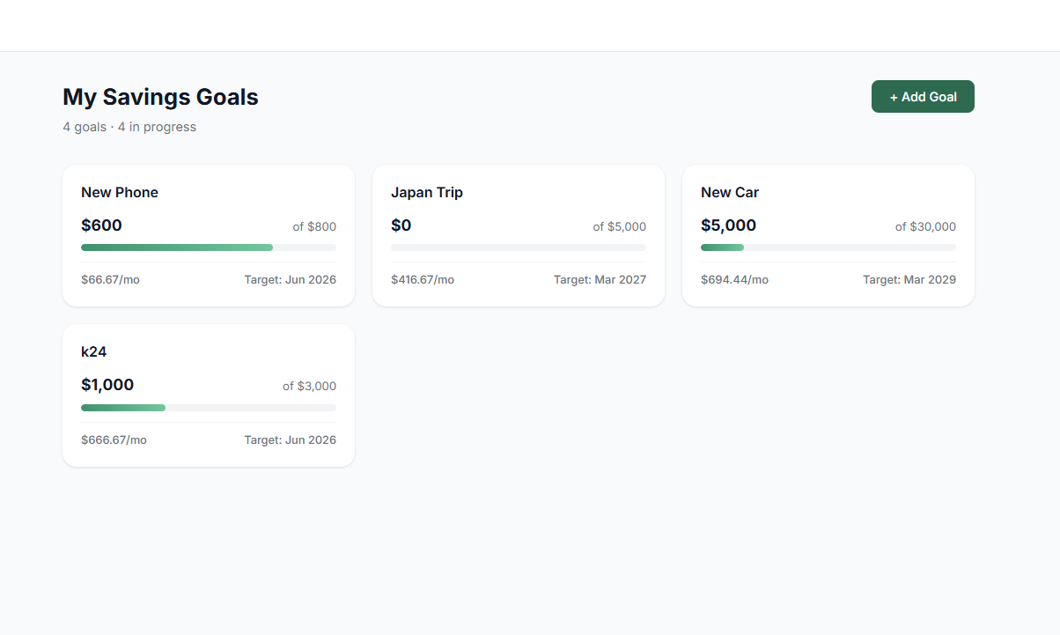The image size is (1060, 635).
Task: Click the + Add Goal button
Action: click(x=923, y=96)
